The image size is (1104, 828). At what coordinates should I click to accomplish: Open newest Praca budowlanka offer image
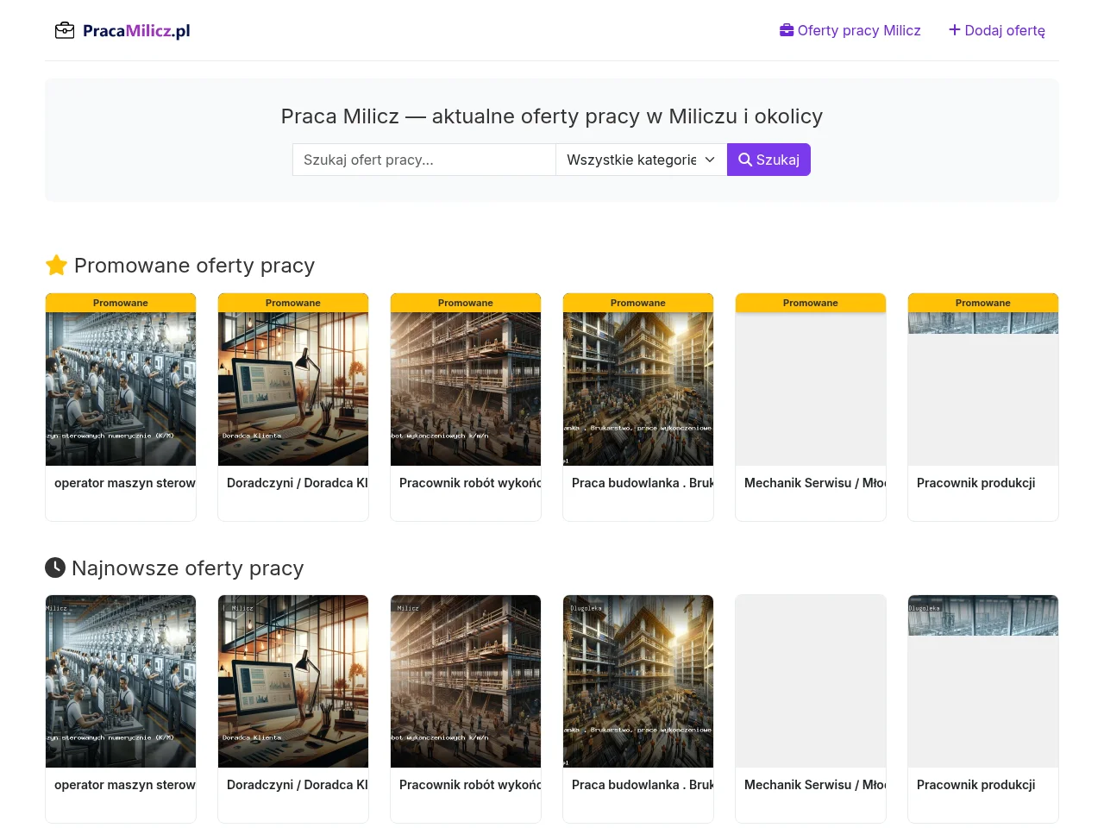click(638, 681)
